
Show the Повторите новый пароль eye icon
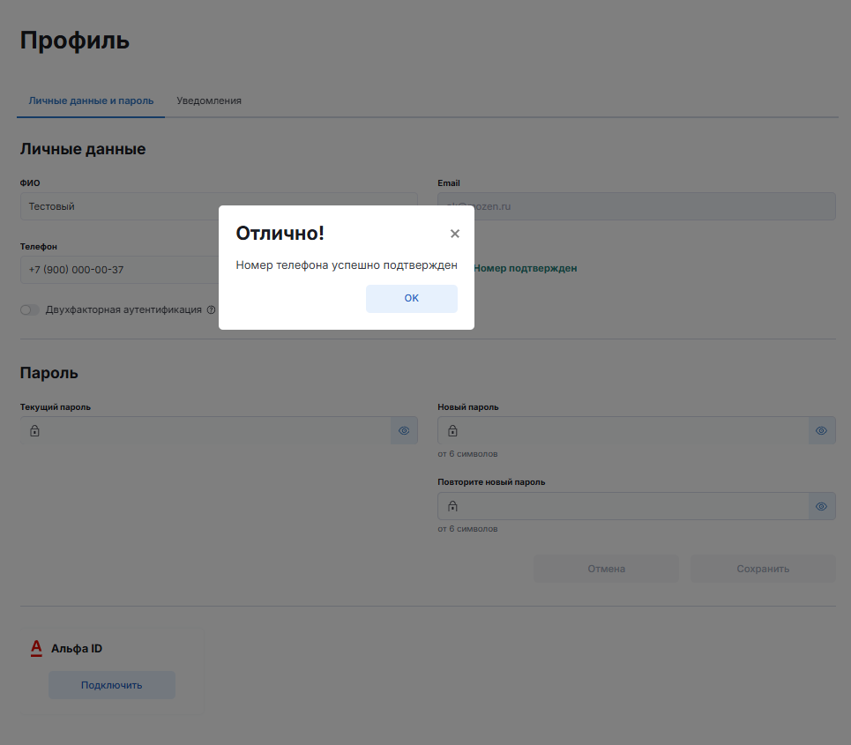click(822, 506)
